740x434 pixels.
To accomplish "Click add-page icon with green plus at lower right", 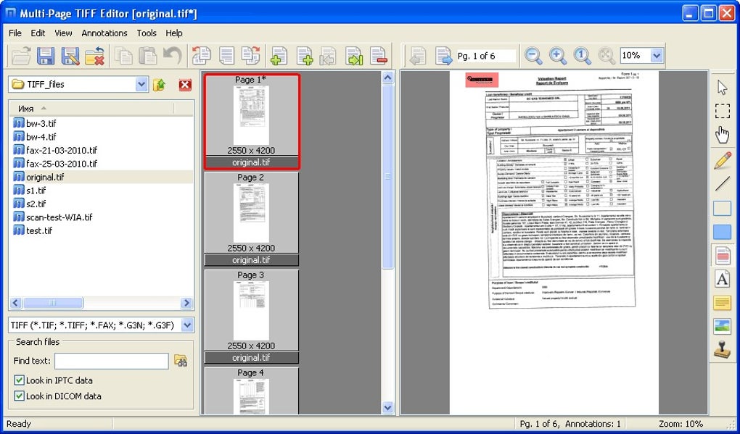I will pos(305,56).
